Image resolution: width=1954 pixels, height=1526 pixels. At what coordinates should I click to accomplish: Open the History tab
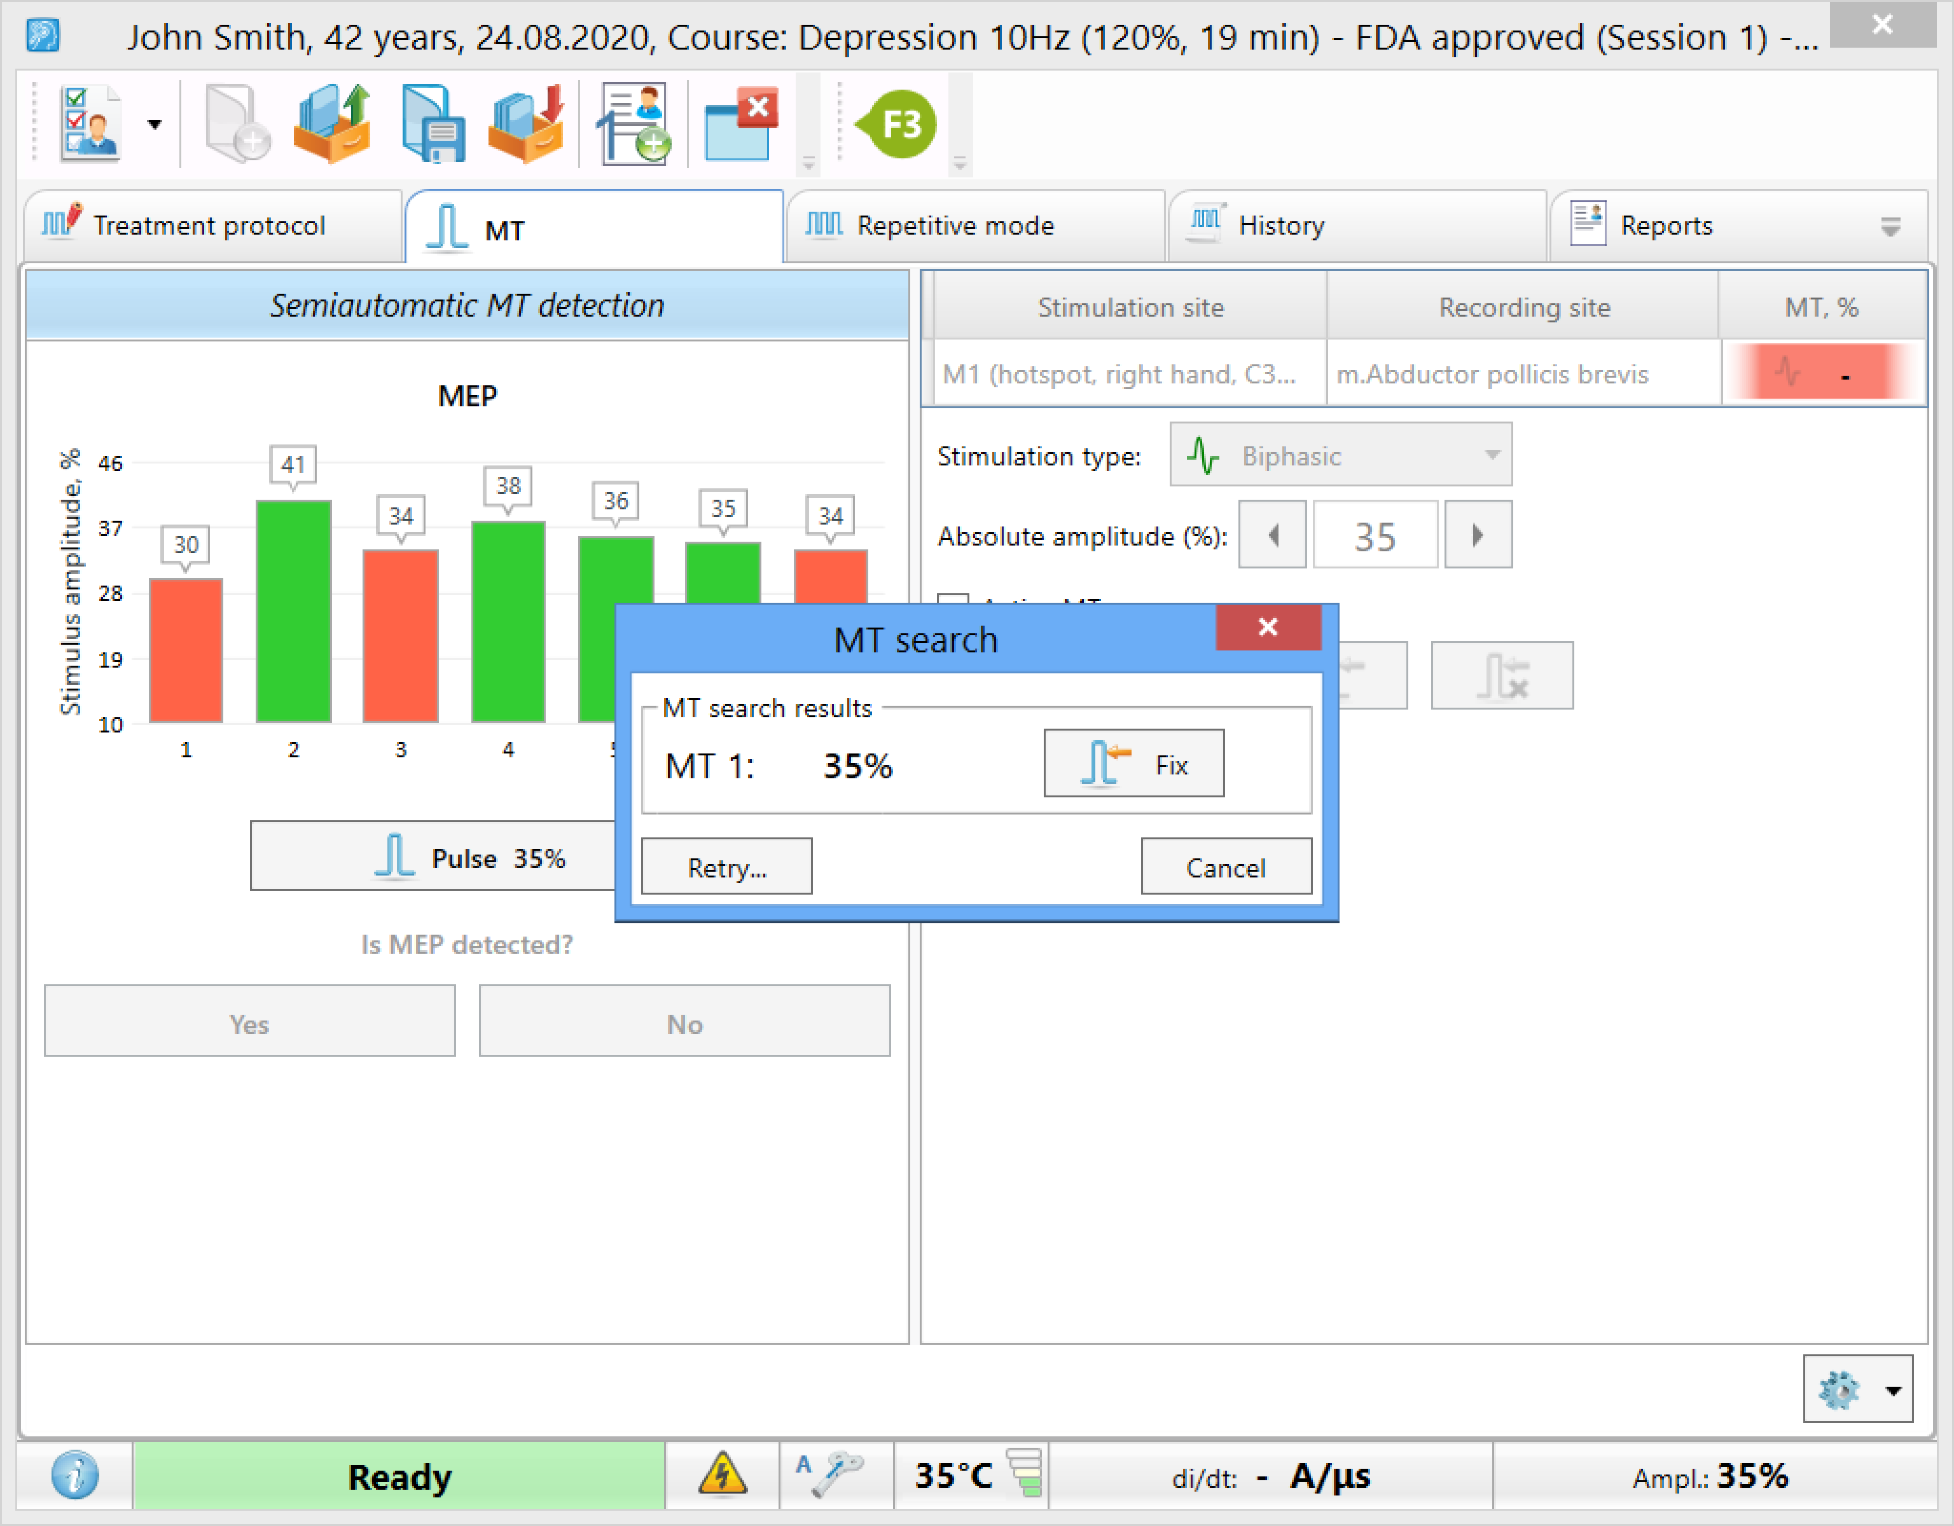(1357, 226)
